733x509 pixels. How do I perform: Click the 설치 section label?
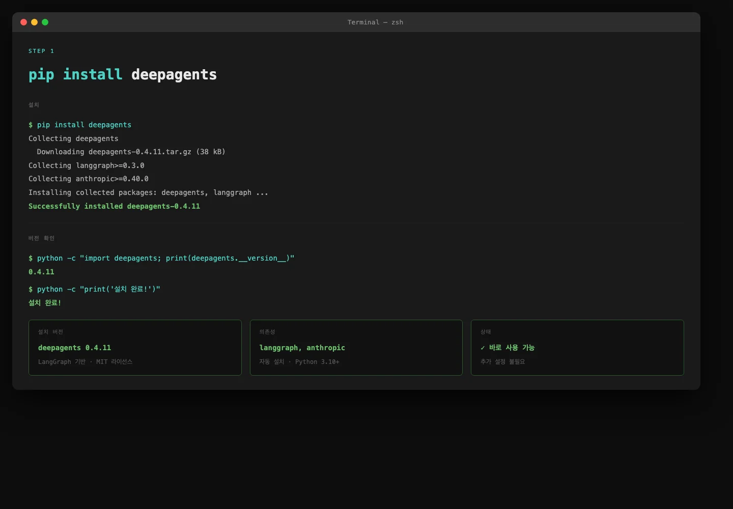pos(34,105)
